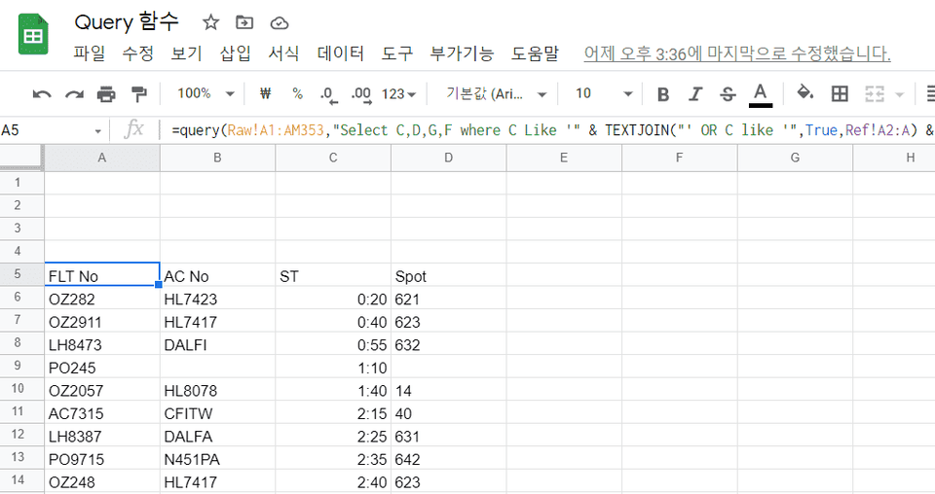Viewport: 935px width, 494px height.
Task: Select column B header
Action: point(217,158)
